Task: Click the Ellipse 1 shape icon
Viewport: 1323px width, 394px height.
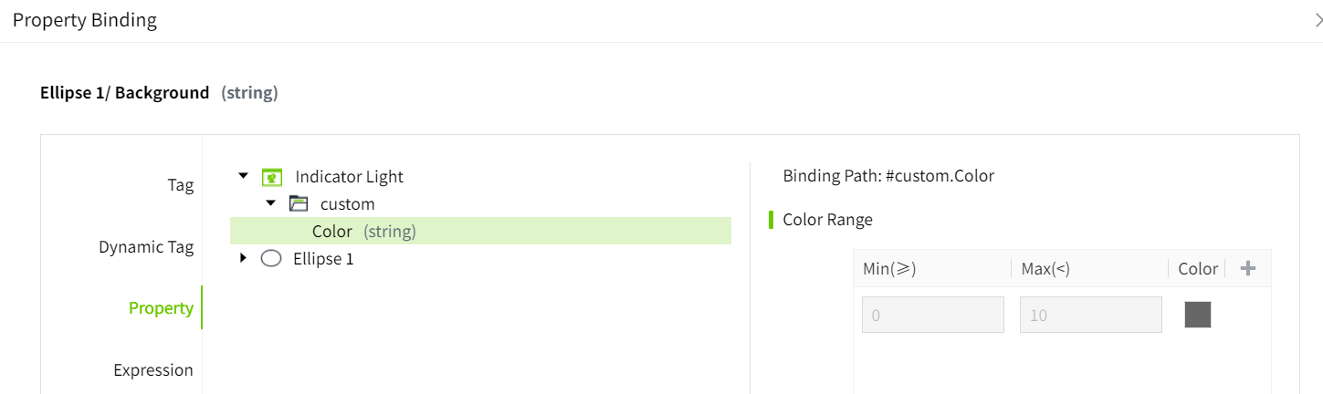Action: pos(271,259)
